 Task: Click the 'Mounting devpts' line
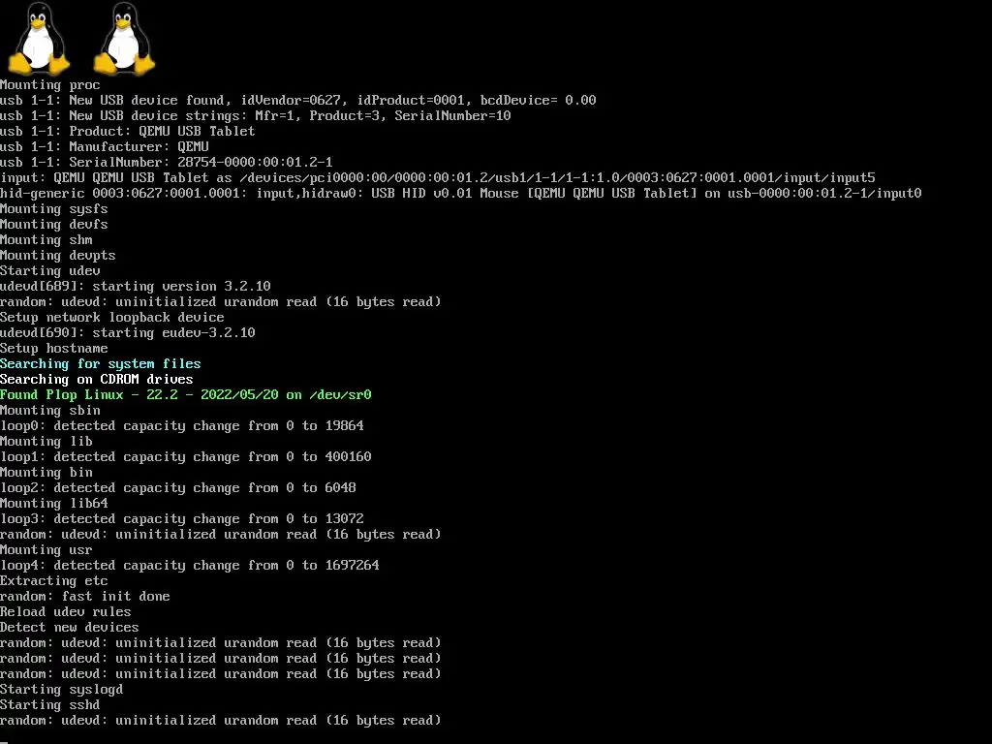(x=58, y=255)
